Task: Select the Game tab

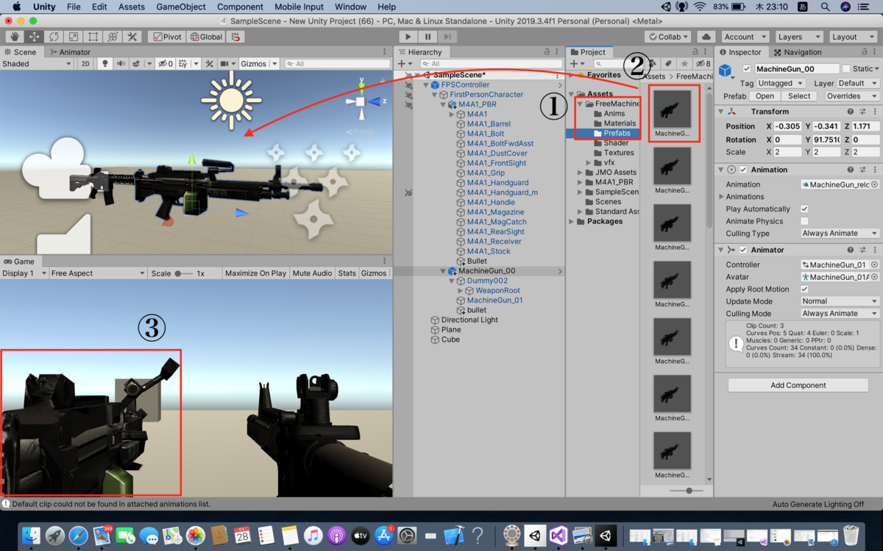Action: click(19, 262)
